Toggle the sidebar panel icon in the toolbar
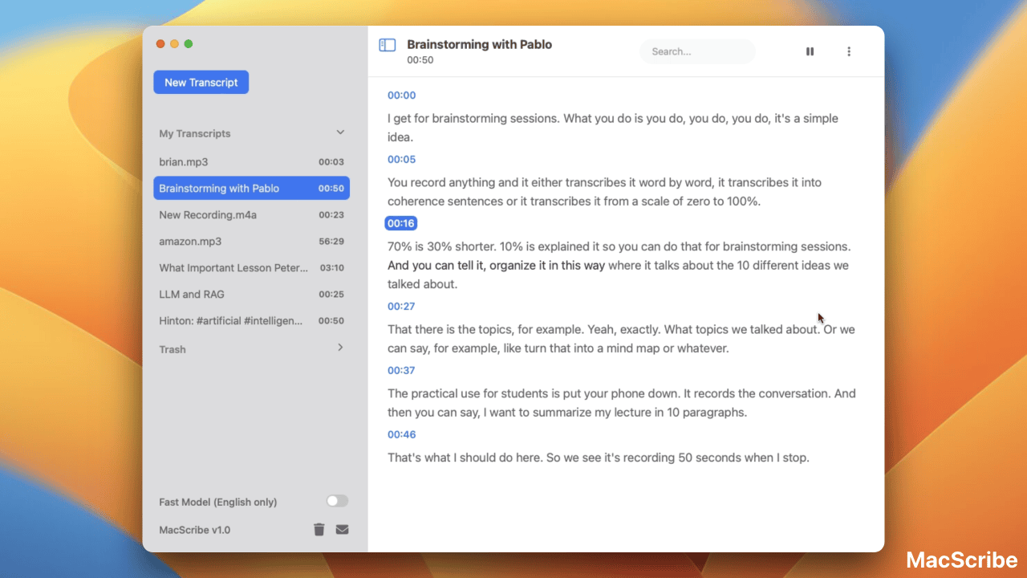 coord(388,47)
